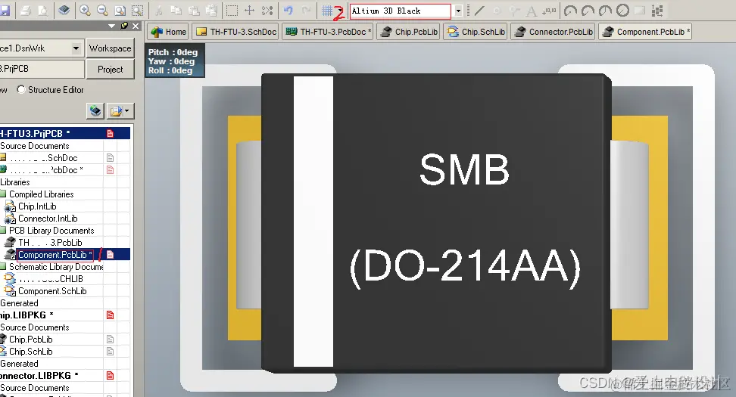Open the Altium 3D Black view configuration dropdown
736x397 pixels.
[458, 11]
